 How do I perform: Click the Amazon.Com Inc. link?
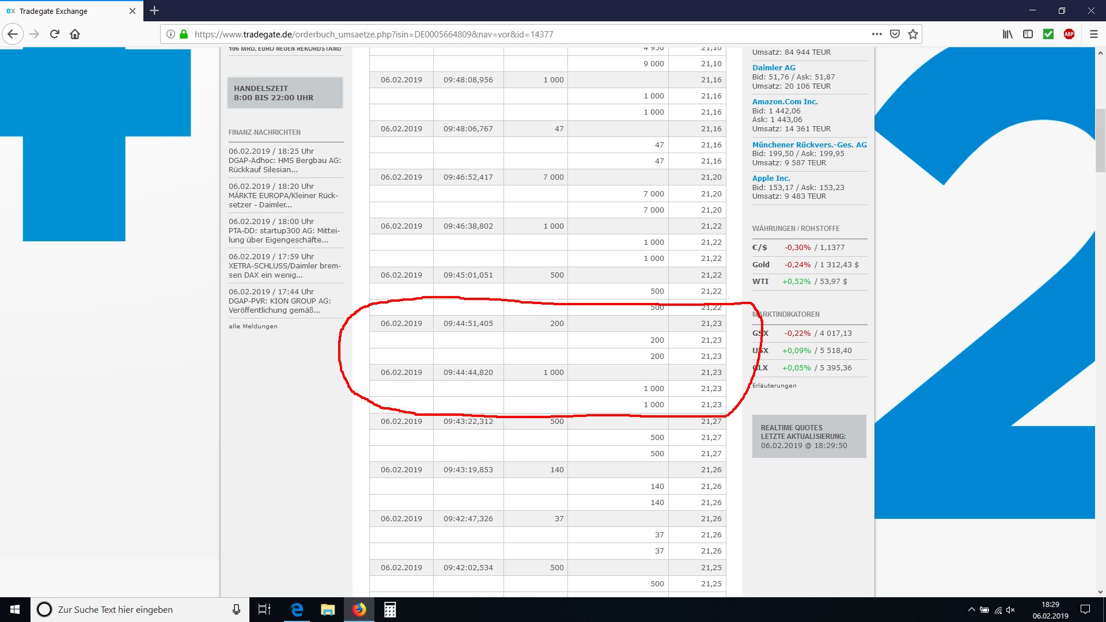[785, 101]
